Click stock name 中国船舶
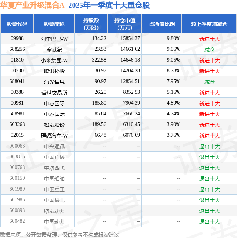 pos(54,179)
